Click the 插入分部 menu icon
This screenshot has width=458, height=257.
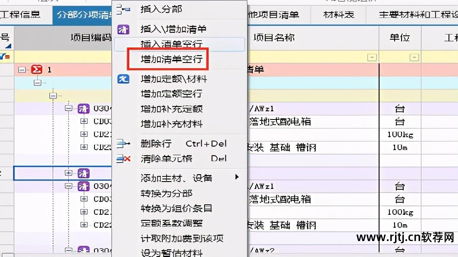pyautogui.click(x=123, y=9)
